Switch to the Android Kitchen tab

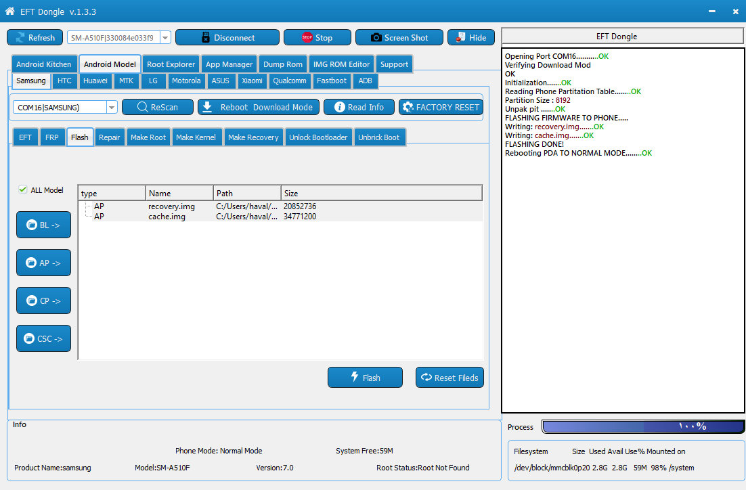44,64
